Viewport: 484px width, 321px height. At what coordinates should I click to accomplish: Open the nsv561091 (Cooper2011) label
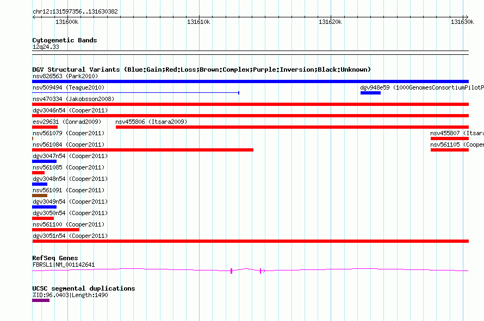(x=69, y=190)
